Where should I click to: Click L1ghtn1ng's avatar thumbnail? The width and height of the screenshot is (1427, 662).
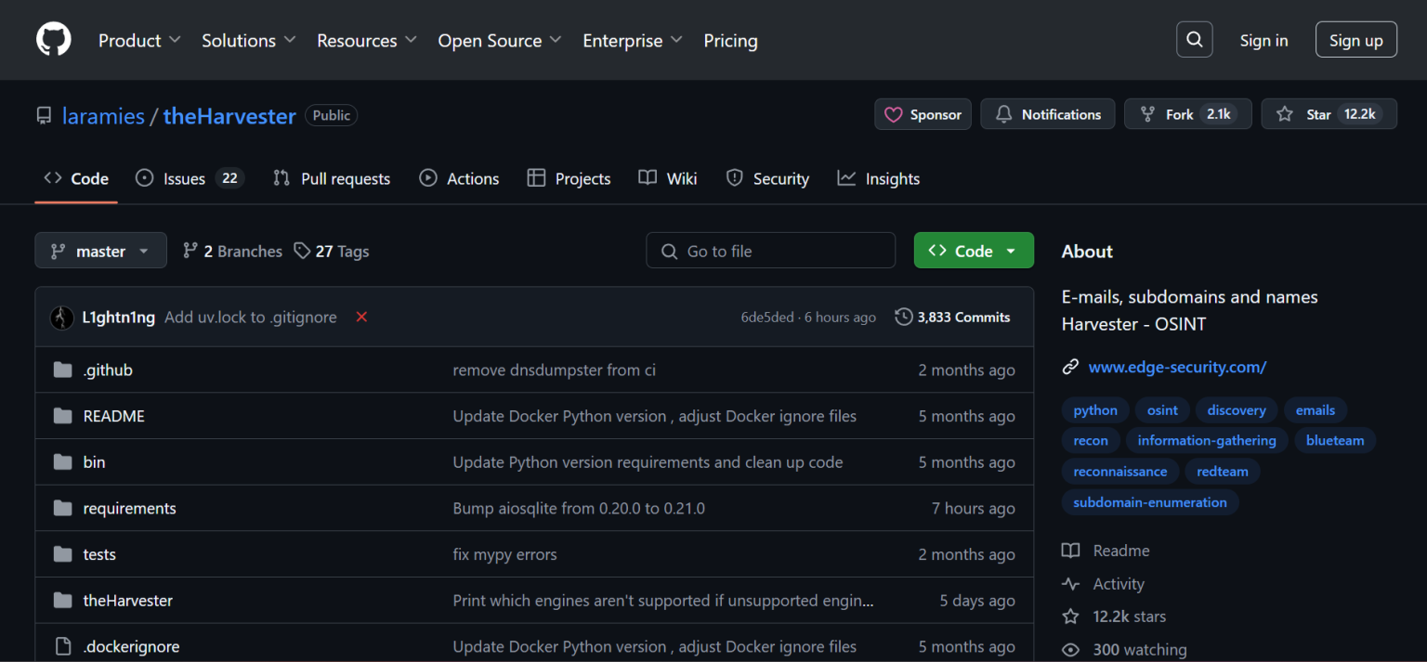[x=62, y=318]
